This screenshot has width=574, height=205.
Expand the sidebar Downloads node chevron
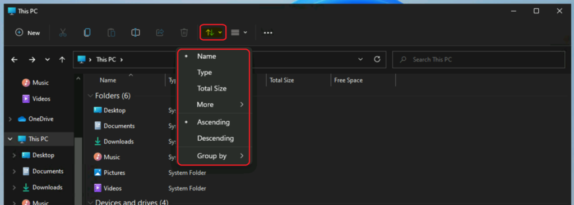[x=14, y=188]
